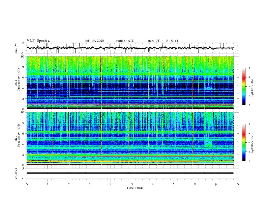This screenshot has height=207, width=267.
Task: Click inside the ch.2 spectrogram panel
Action: point(130,139)
